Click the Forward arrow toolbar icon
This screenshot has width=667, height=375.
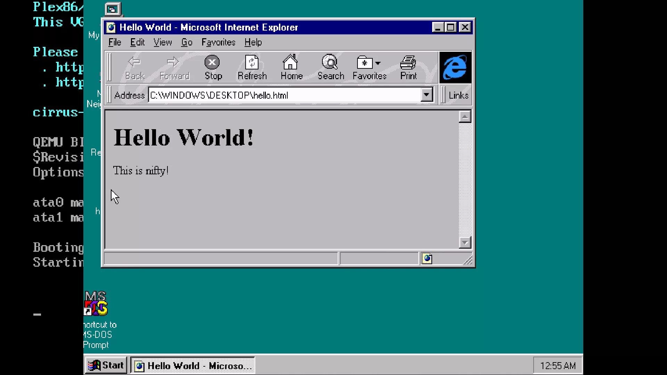(x=173, y=62)
